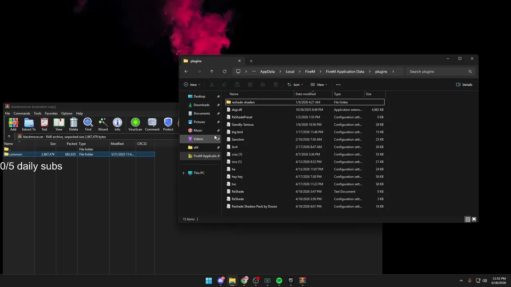
Task: Go up one level in WinRAR archive
Action: (x=9, y=137)
